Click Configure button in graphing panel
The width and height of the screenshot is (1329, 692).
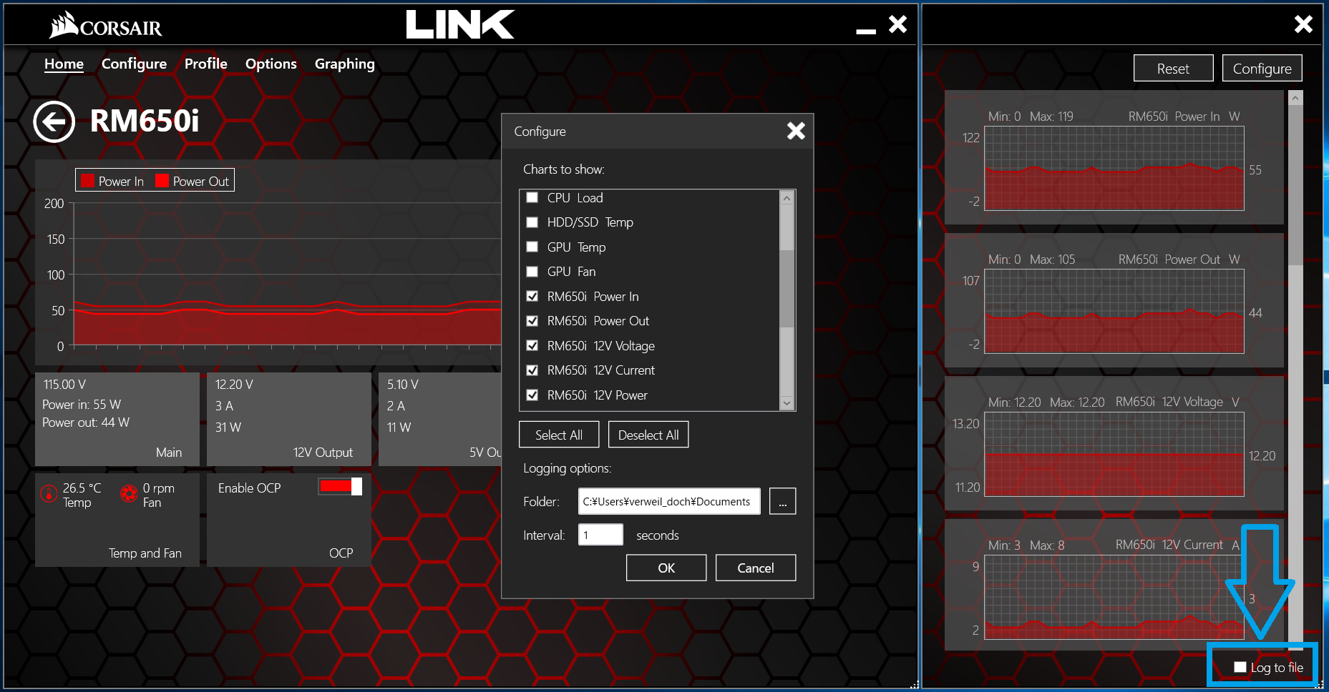(1262, 69)
